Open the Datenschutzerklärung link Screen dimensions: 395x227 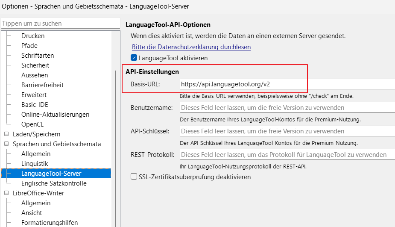tap(191, 47)
